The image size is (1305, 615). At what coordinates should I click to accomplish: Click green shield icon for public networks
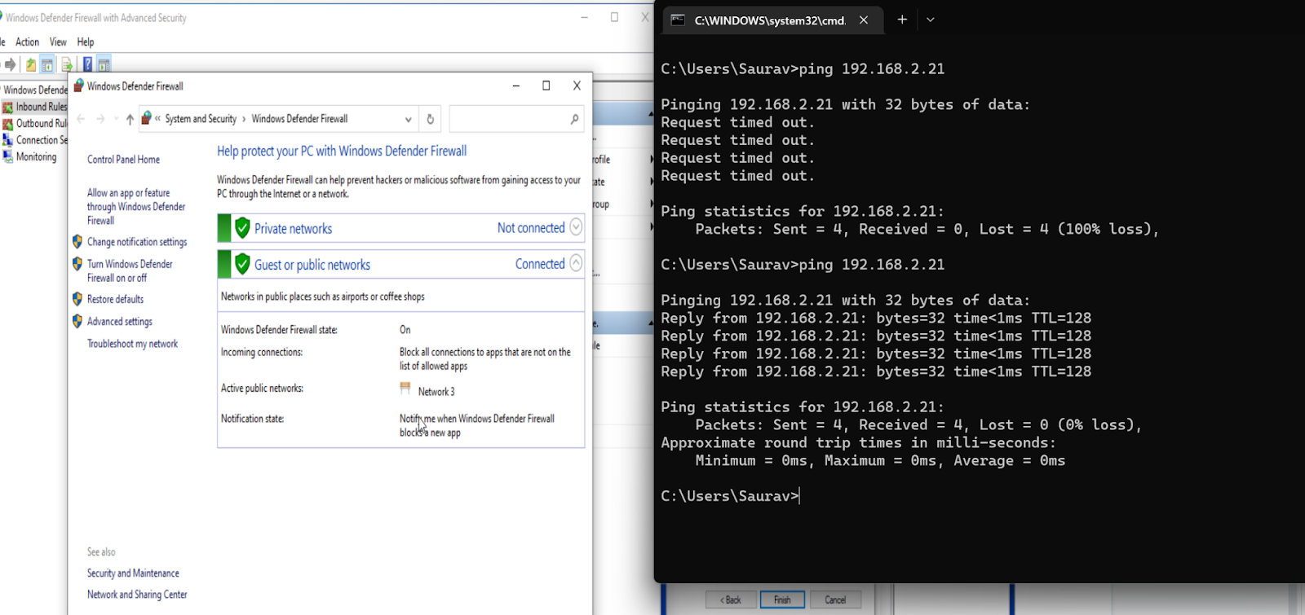click(x=242, y=264)
